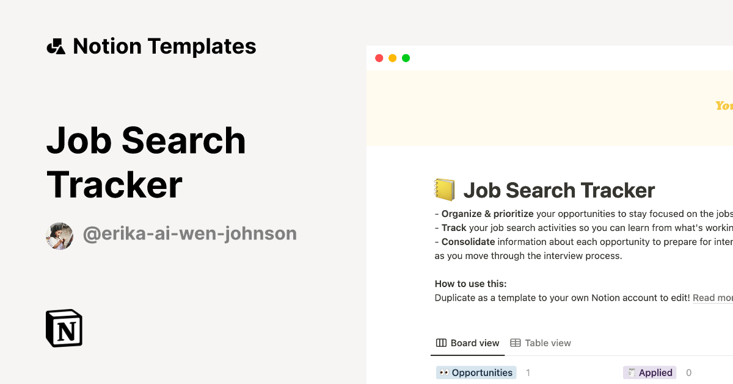The height and width of the screenshot is (384, 733).
Task: Open the @erika-ai-wen-johnson profile link
Action: point(189,233)
